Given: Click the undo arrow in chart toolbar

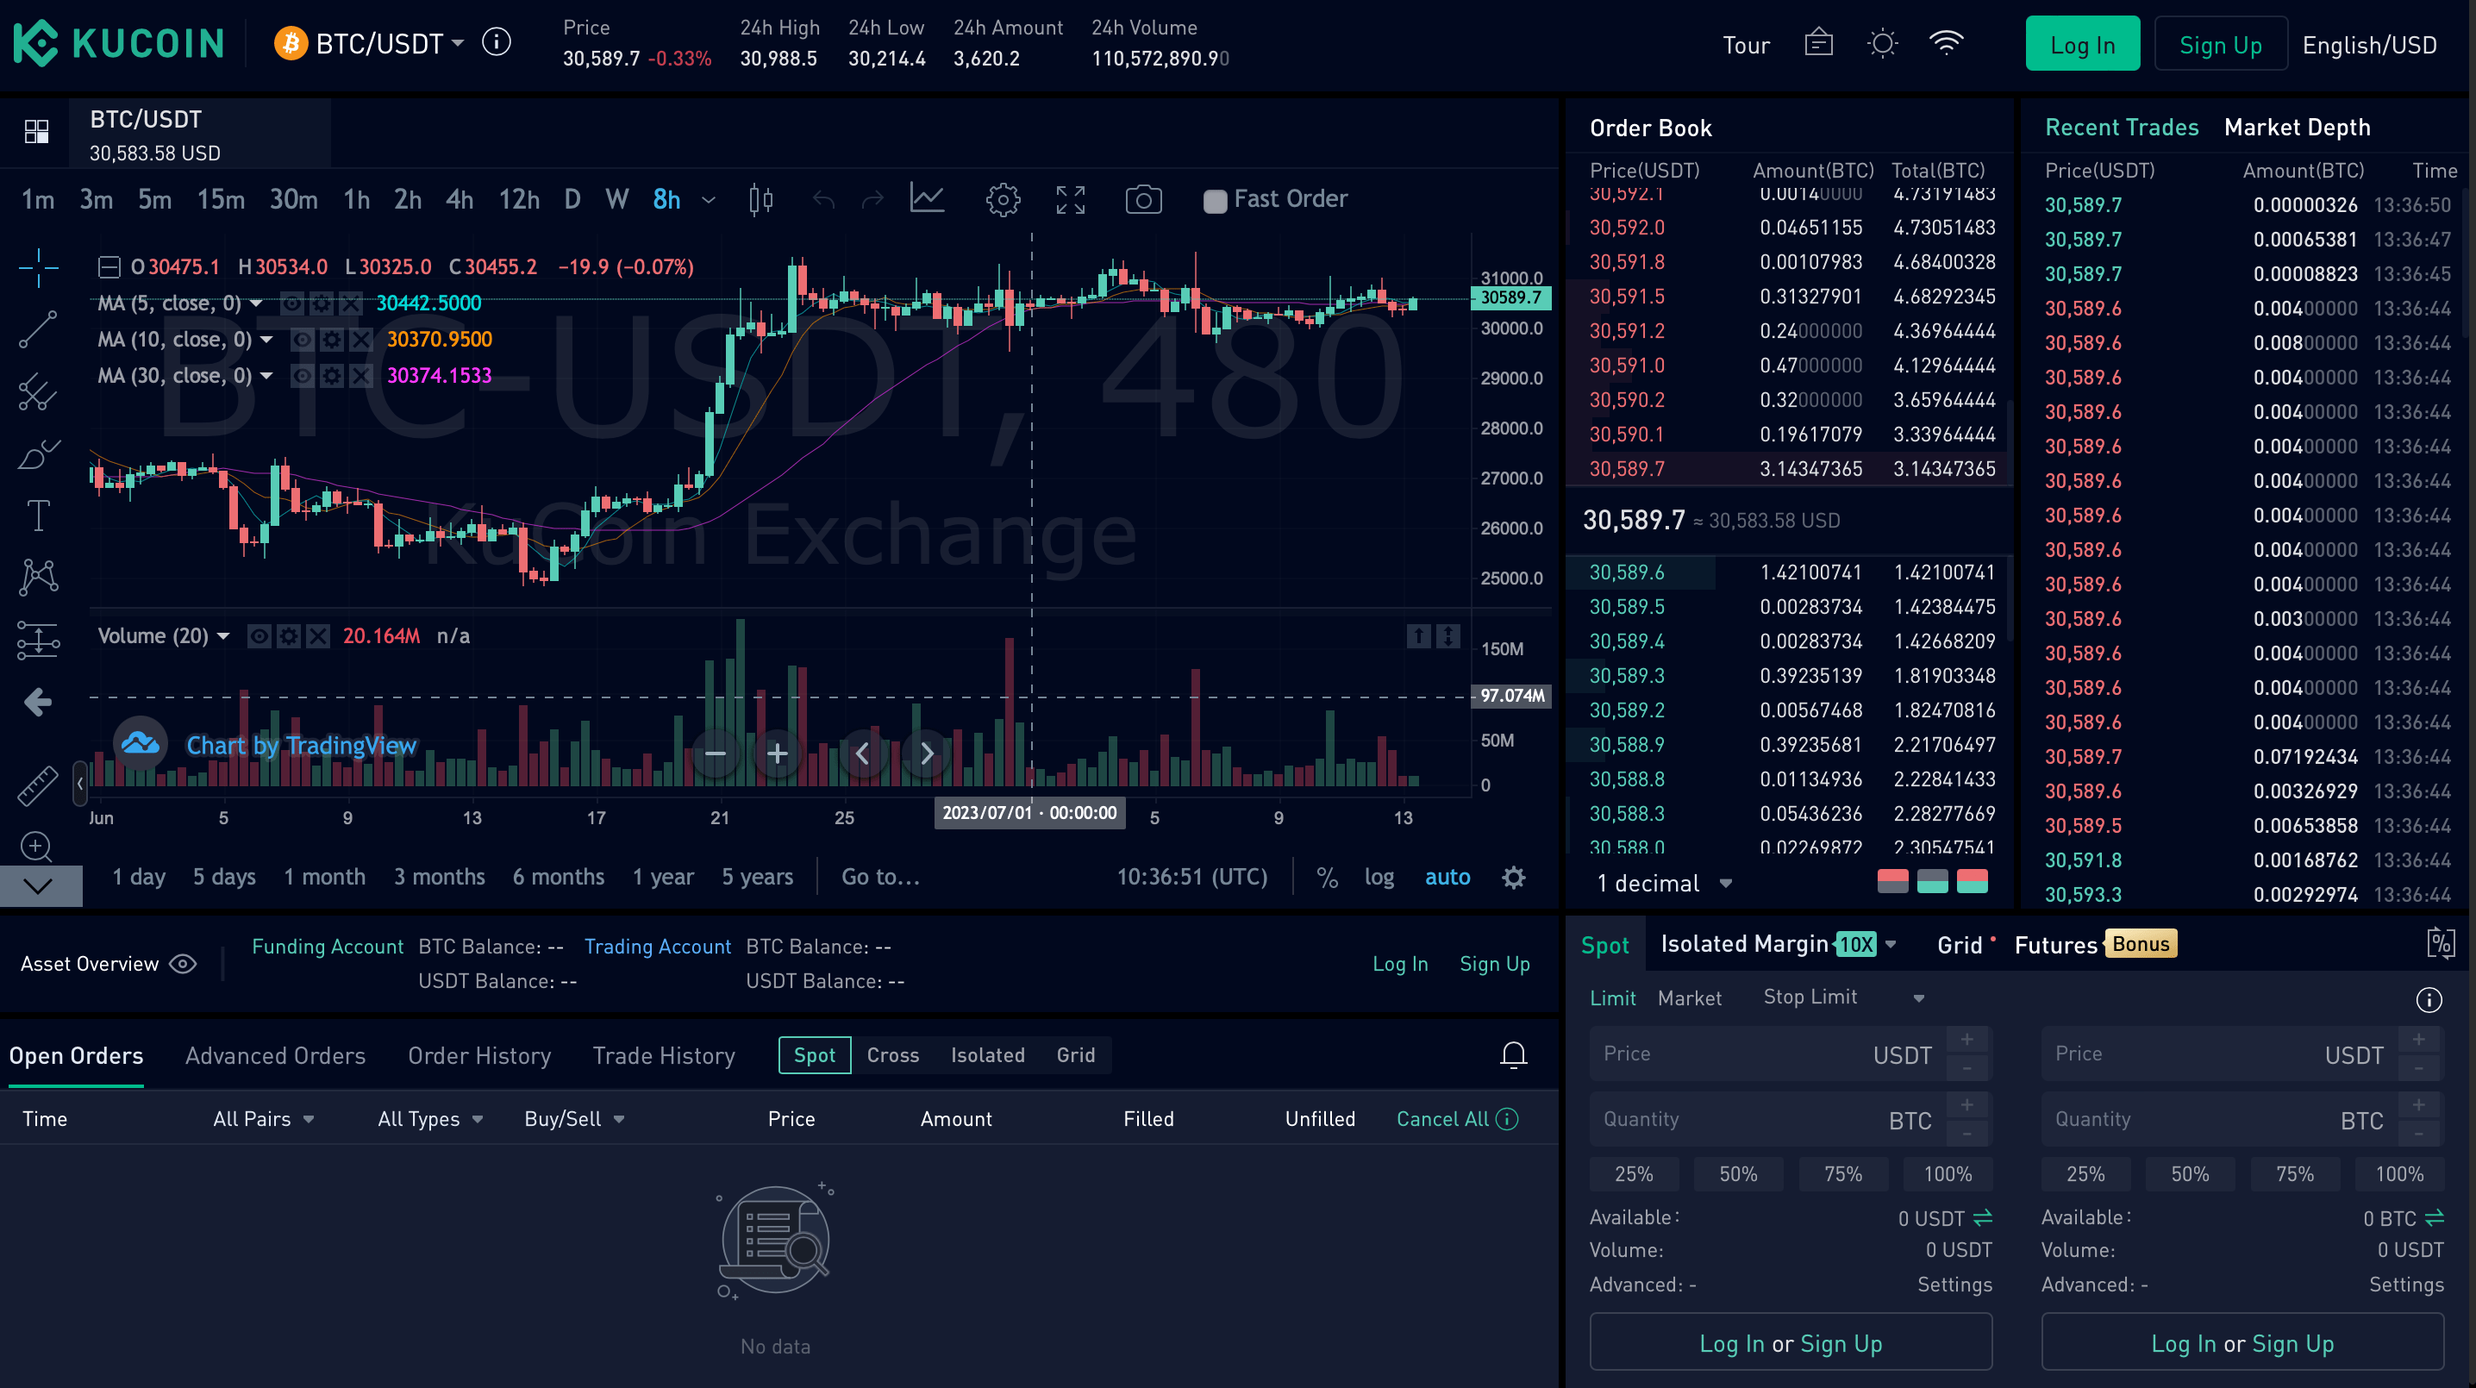Looking at the screenshot, I should click(x=823, y=199).
